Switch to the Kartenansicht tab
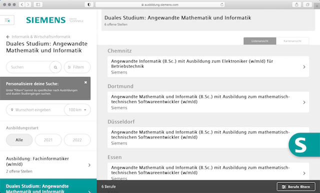Screen dimensions: 320x193 point(292,41)
